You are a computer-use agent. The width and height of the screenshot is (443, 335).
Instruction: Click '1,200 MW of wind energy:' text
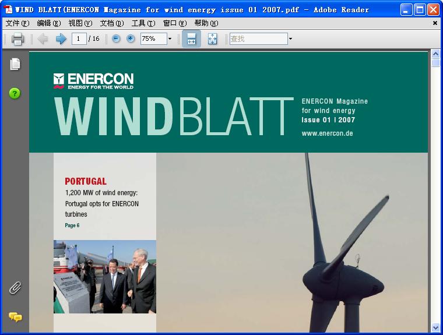pyautogui.click(x=101, y=193)
